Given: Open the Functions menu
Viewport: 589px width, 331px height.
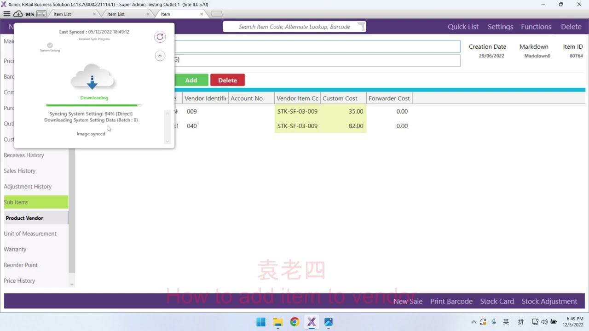Looking at the screenshot, I should pos(536,27).
